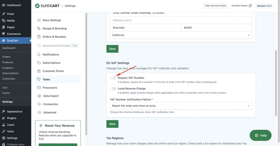Click the Connection cloud upload icon
This screenshot has width=280, height=146.
[x=39, y=104]
